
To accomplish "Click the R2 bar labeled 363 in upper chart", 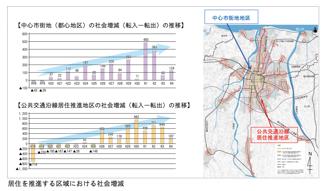I will pyautogui.click(x=154, y=65).
